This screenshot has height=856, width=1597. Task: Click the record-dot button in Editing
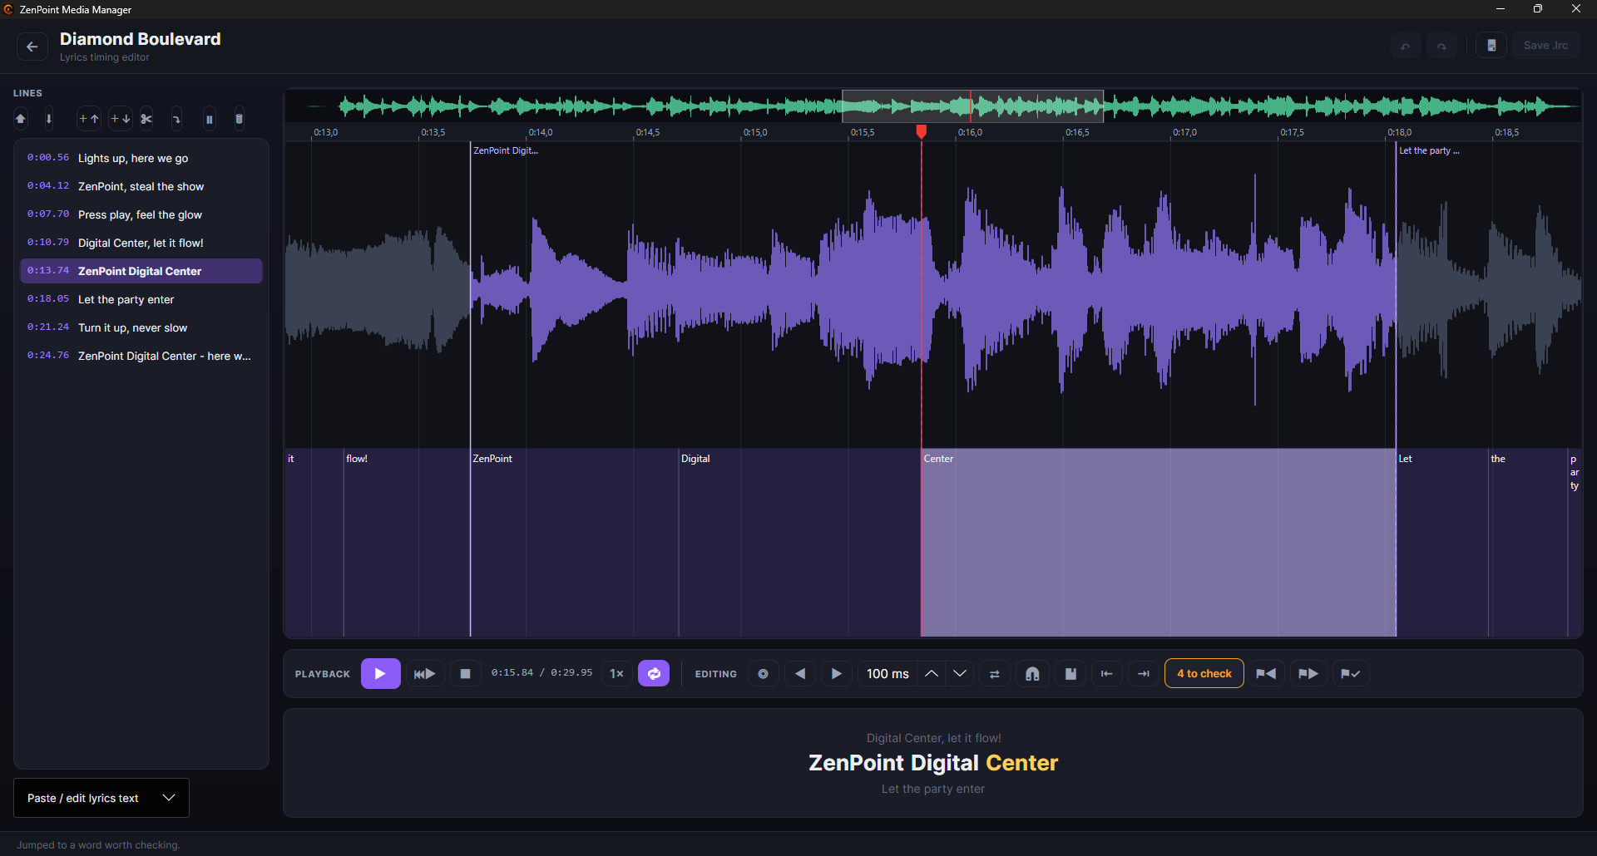(763, 673)
